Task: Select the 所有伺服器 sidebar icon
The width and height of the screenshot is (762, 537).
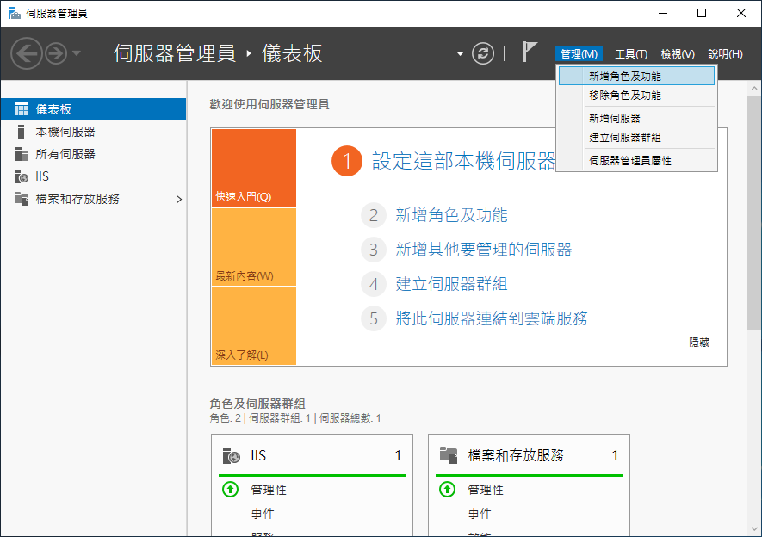Action: click(x=21, y=154)
